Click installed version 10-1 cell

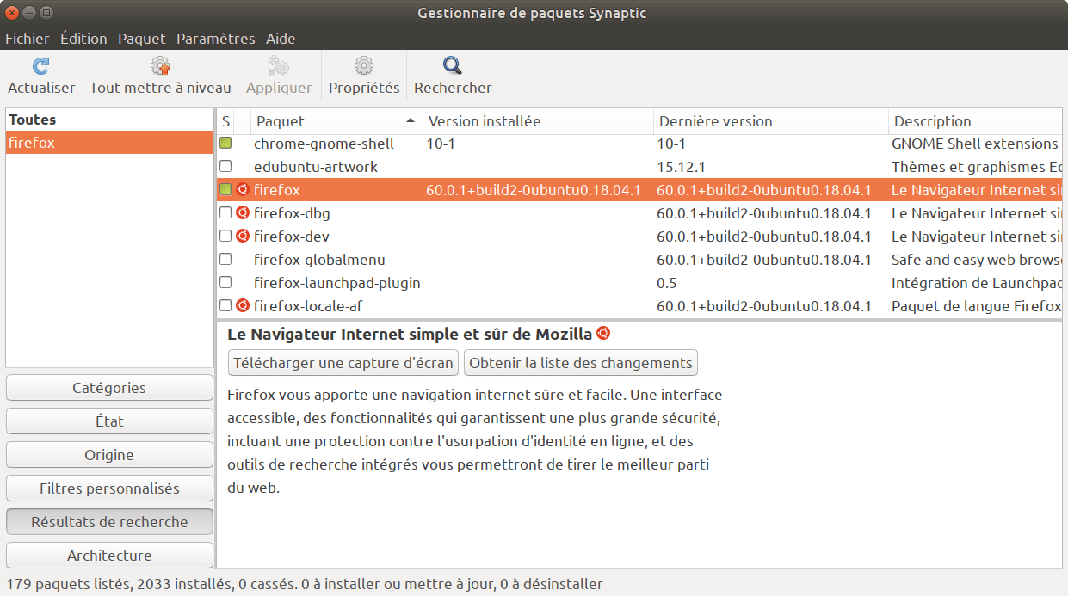(x=440, y=144)
